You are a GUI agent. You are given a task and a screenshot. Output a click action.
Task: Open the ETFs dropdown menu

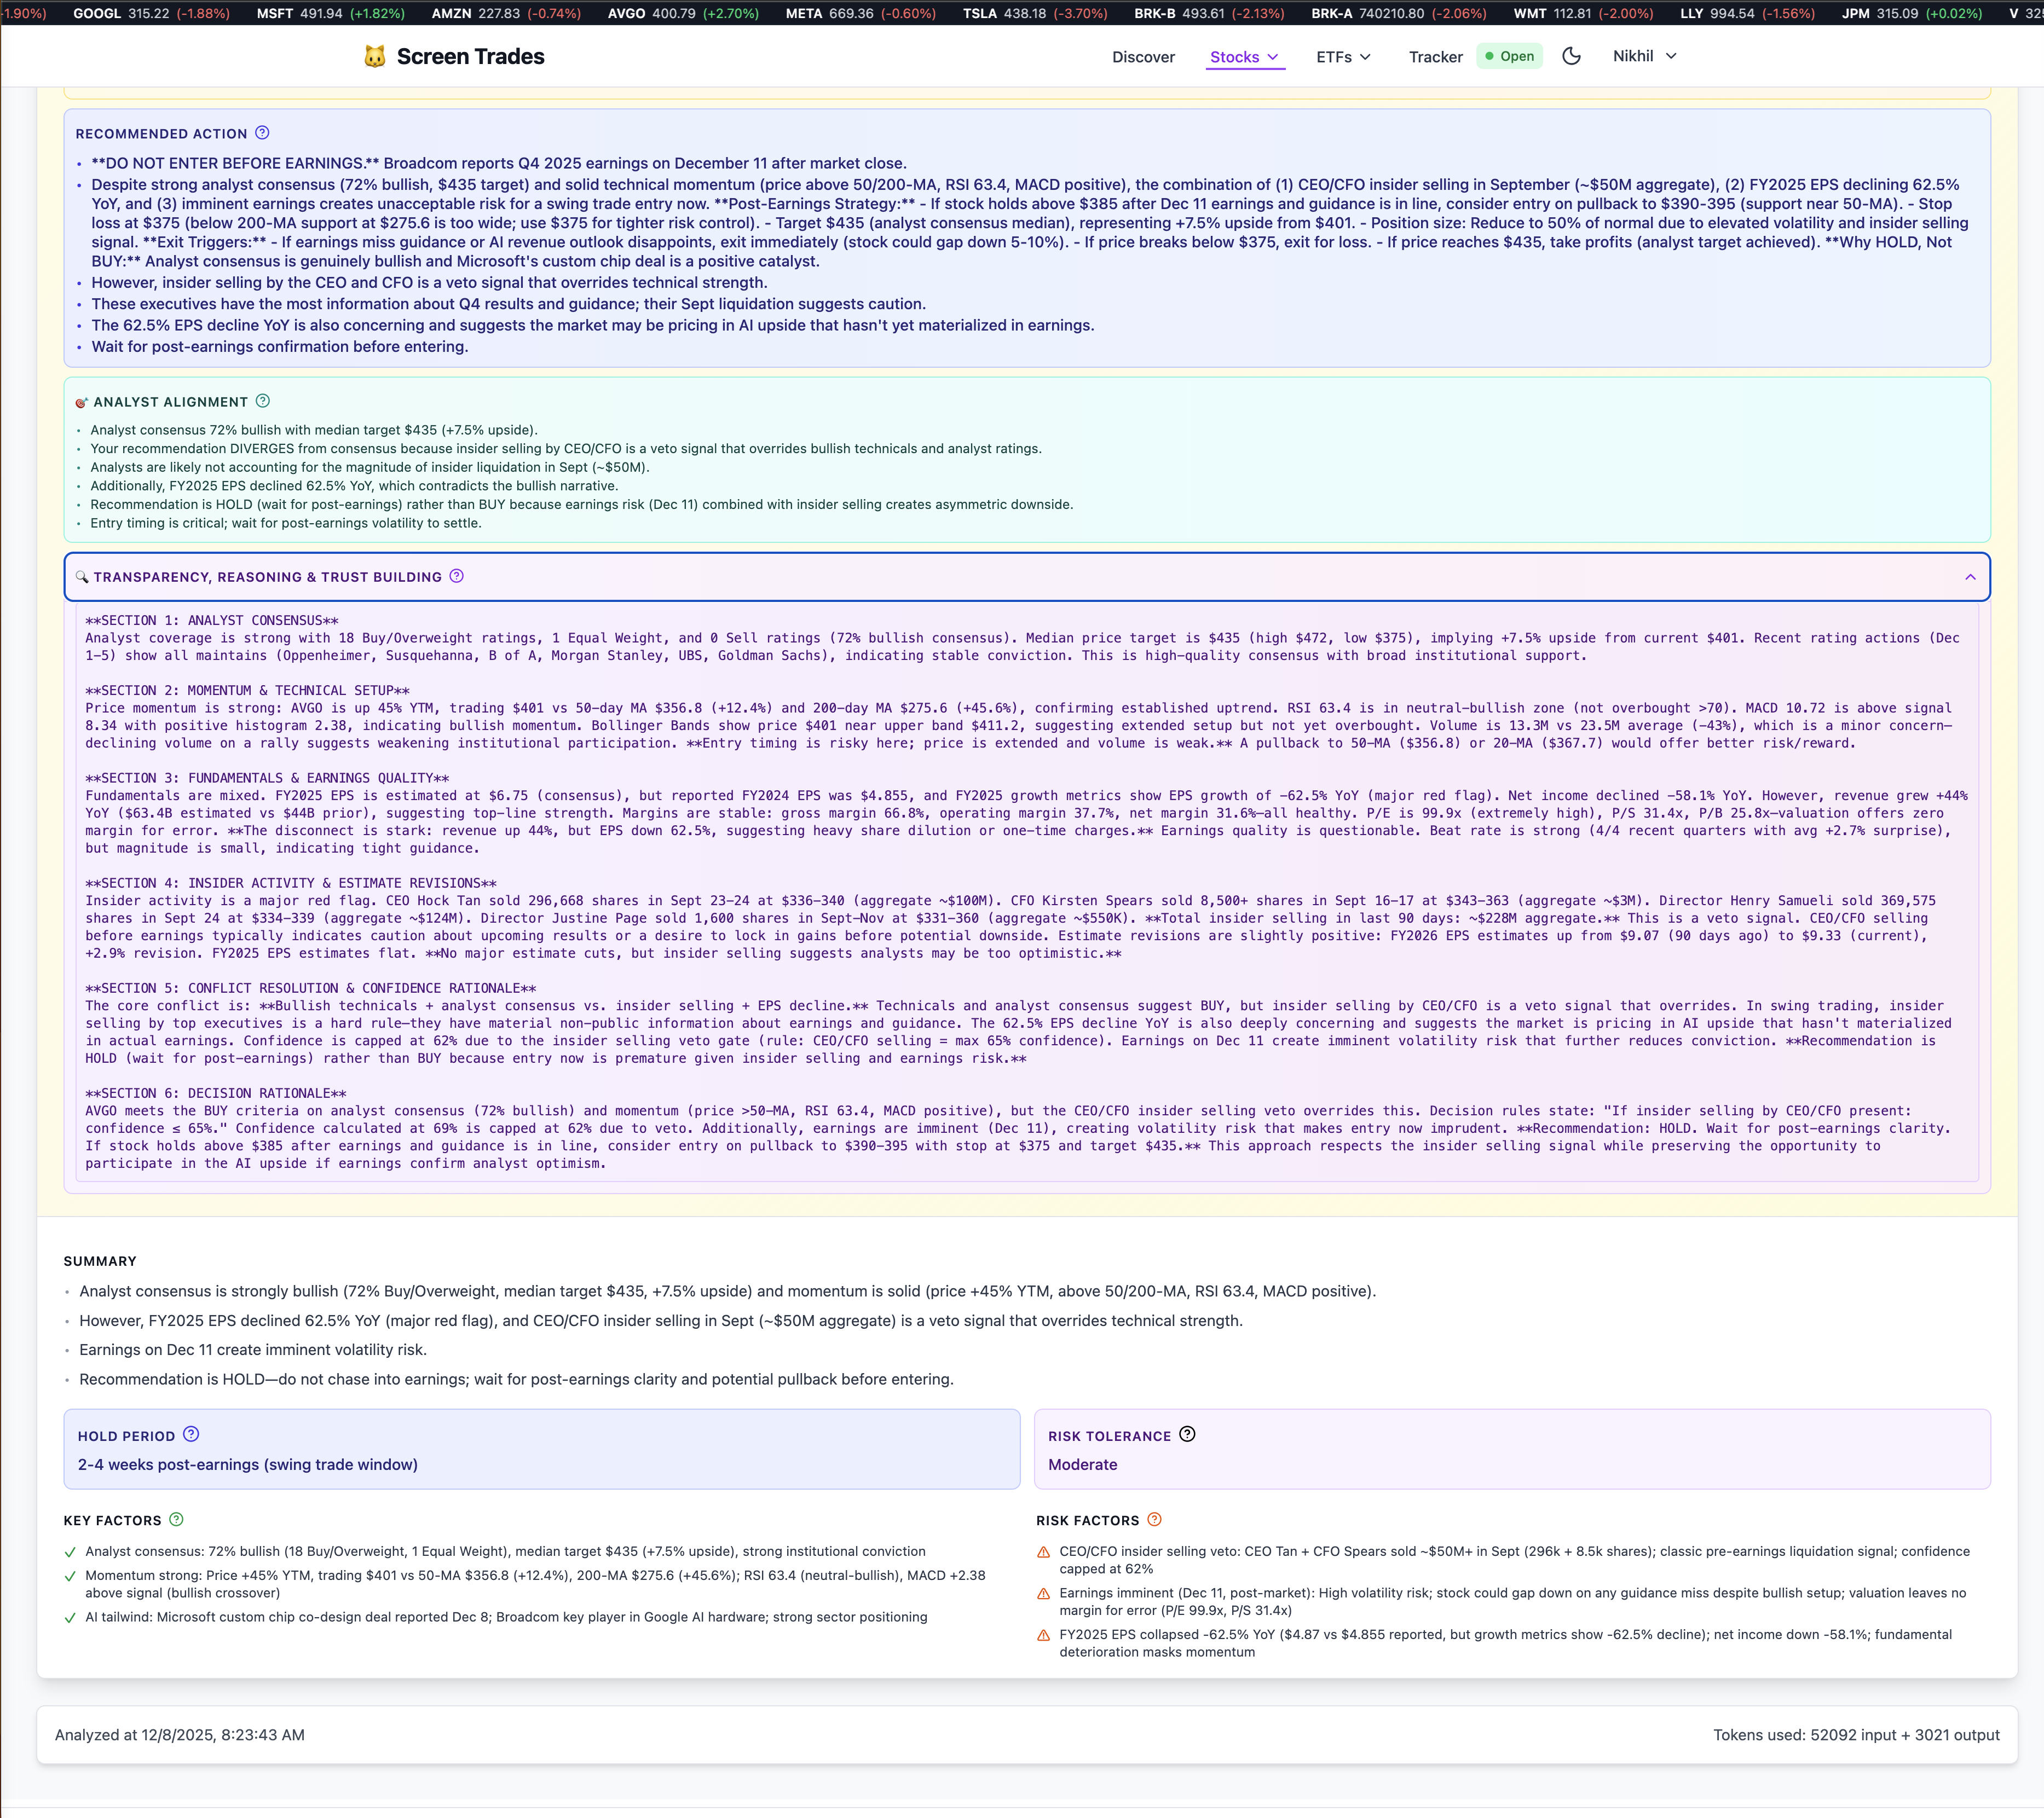pos(1344,57)
